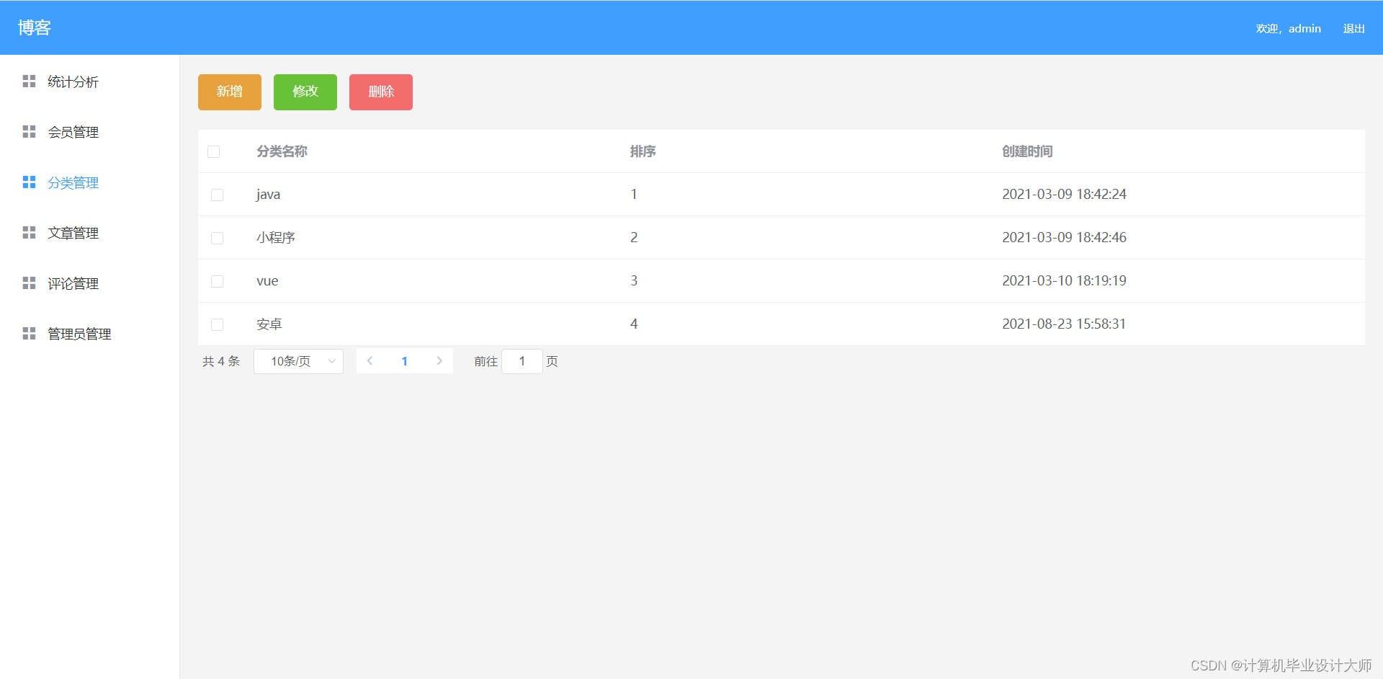Select page number 1 in pagination
The image size is (1383, 679).
pyautogui.click(x=405, y=361)
